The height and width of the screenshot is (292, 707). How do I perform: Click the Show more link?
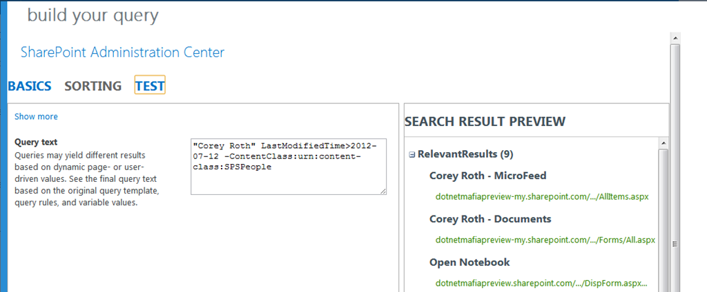point(36,116)
